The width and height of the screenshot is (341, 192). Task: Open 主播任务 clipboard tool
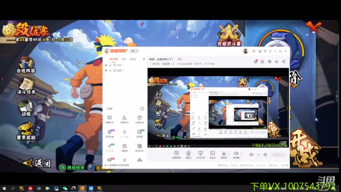pos(139,119)
